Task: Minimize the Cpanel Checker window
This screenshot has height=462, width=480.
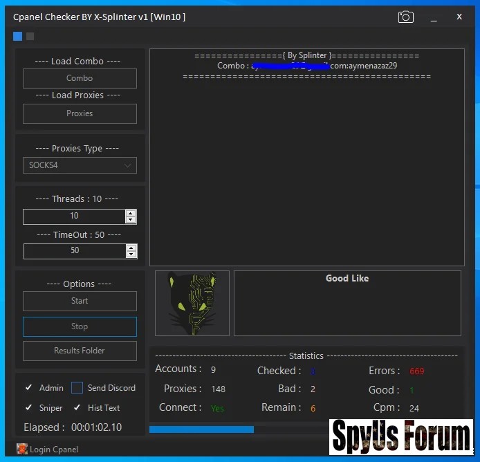Action: click(x=434, y=17)
